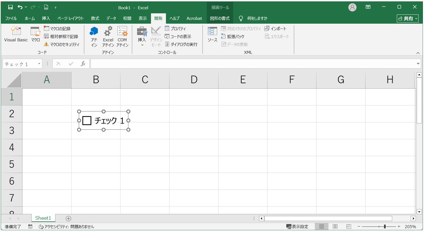Click into the formula bar input

[252, 64]
